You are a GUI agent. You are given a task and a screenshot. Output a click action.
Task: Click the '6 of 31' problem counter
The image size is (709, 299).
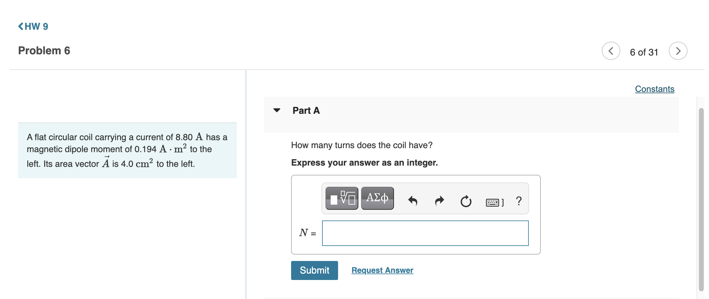pyautogui.click(x=644, y=52)
